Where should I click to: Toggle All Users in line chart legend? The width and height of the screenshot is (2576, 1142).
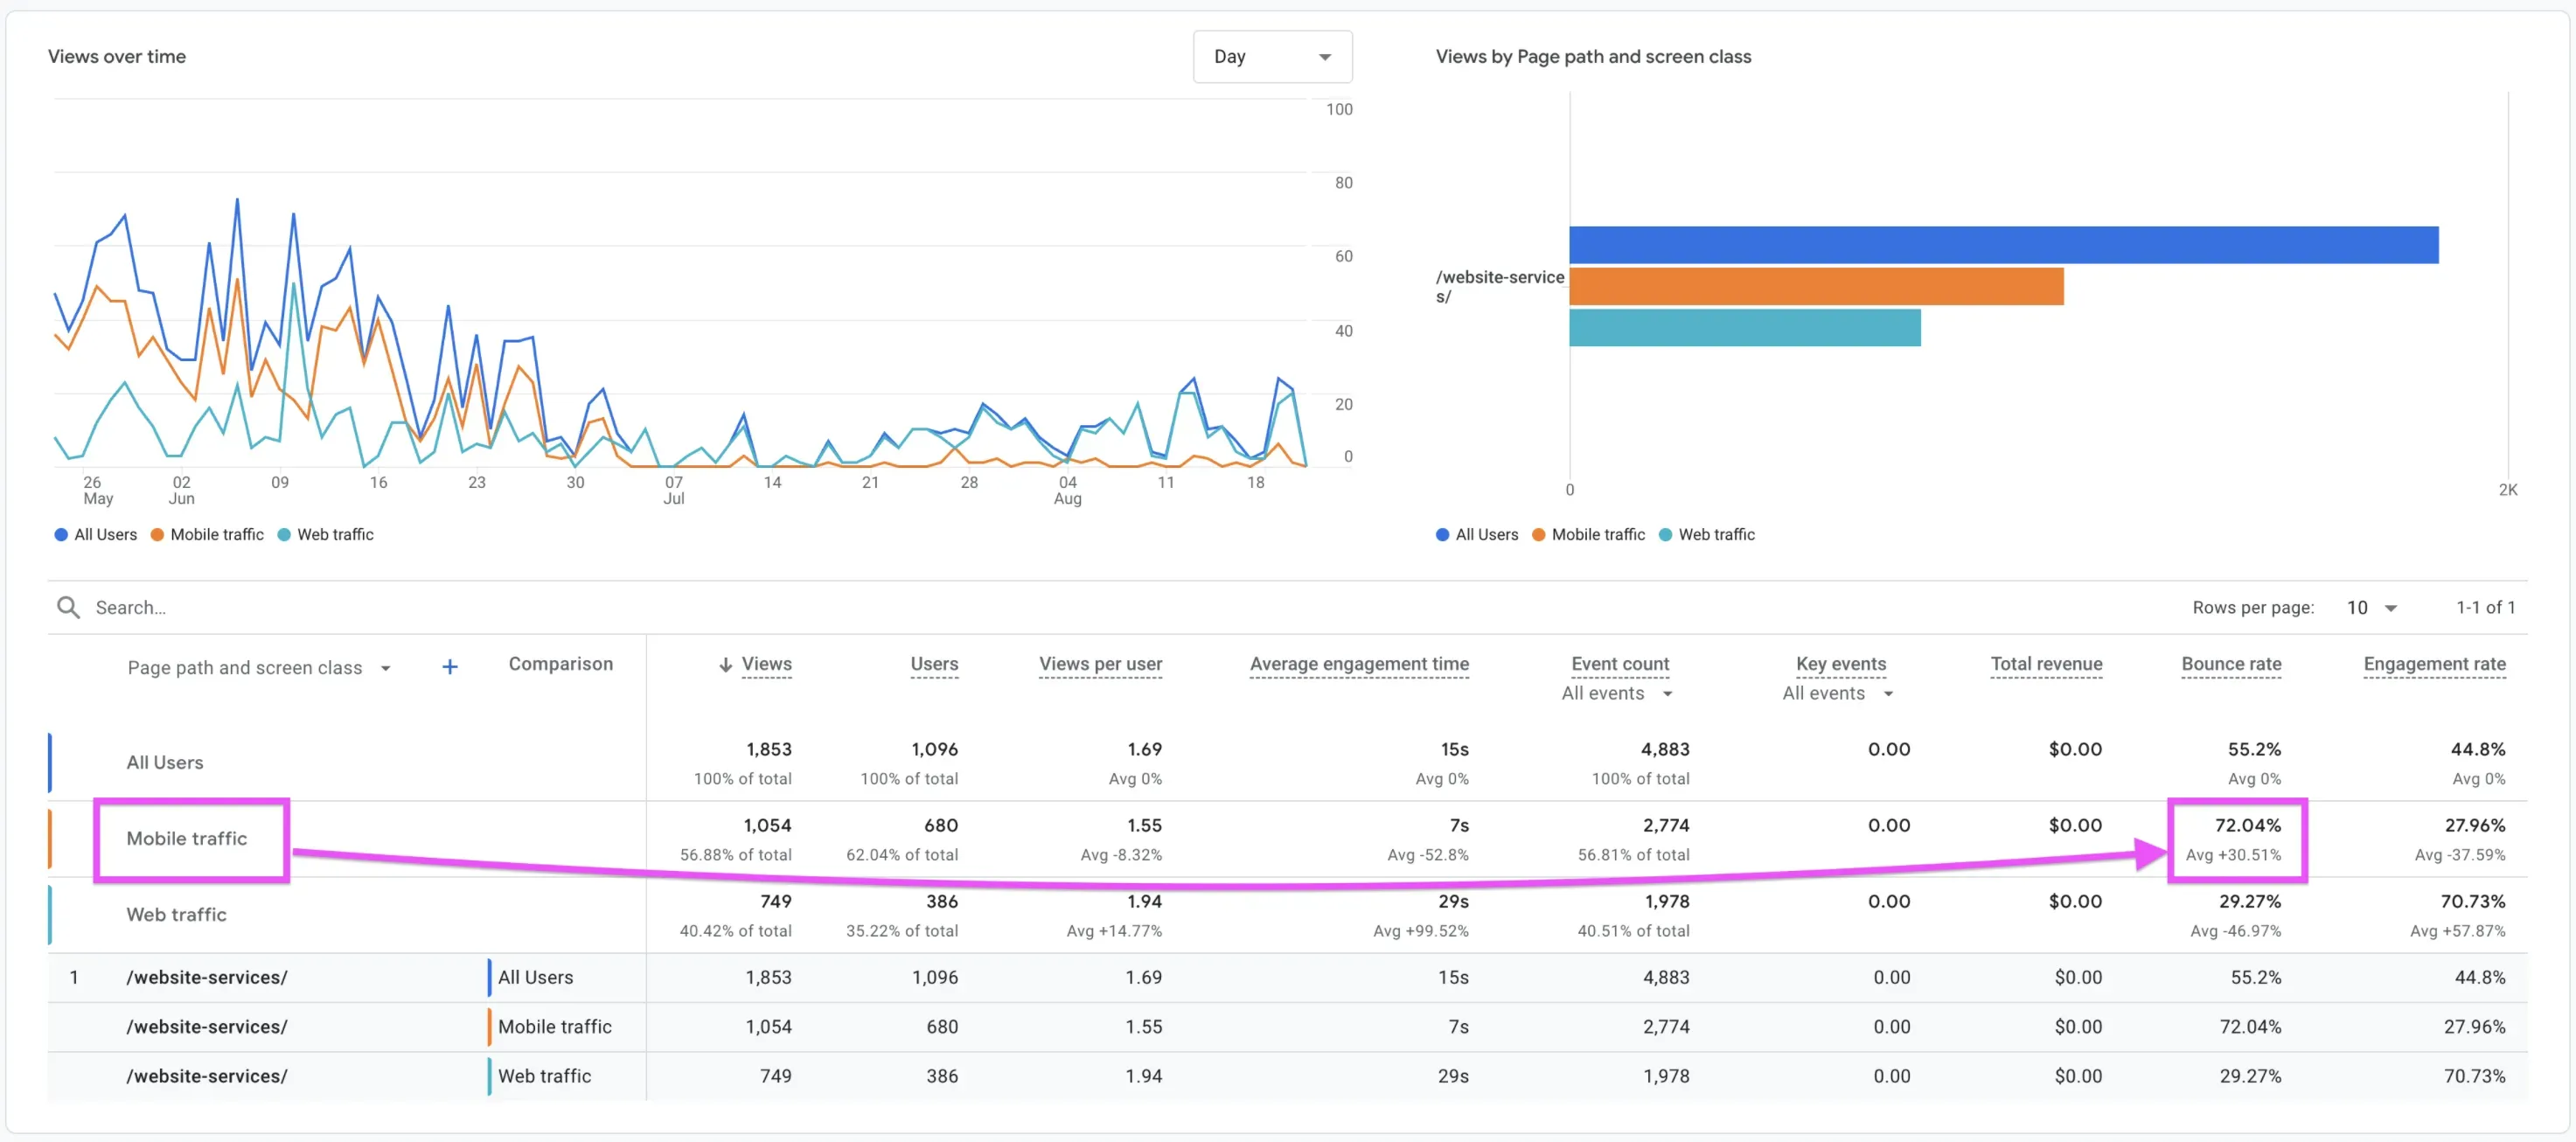click(96, 534)
